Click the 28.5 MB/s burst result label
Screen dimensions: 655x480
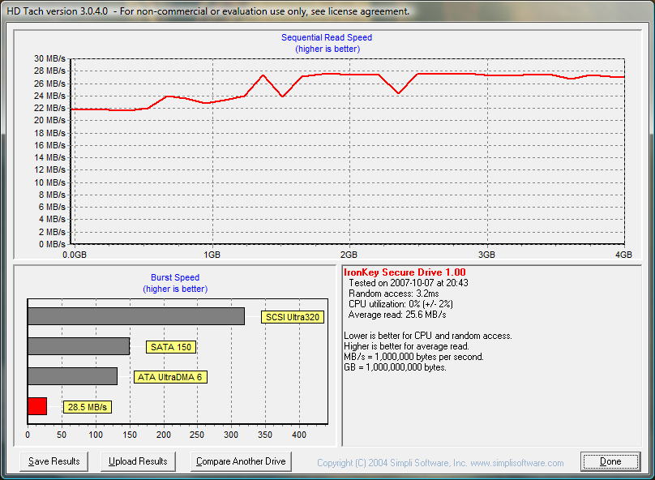click(x=88, y=407)
